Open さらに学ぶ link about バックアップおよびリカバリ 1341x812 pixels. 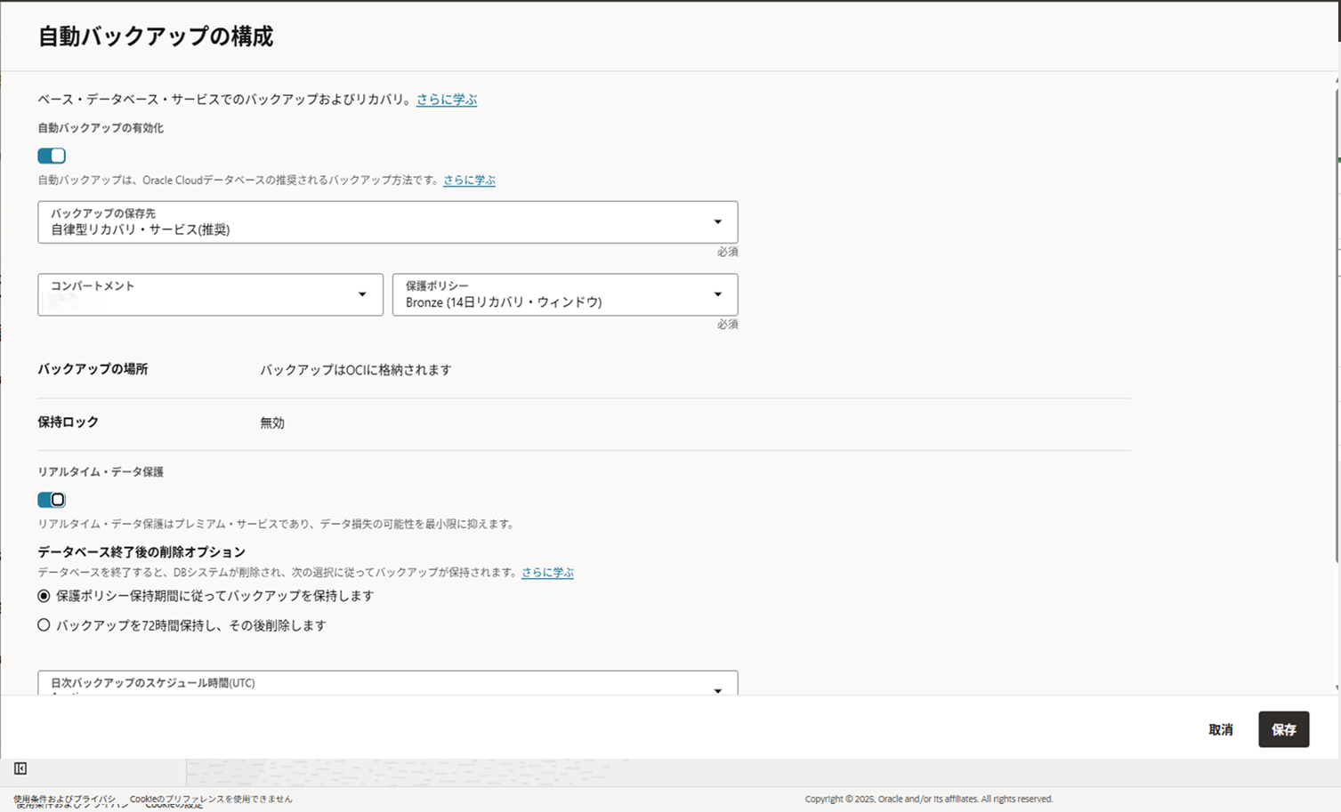click(446, 99)
